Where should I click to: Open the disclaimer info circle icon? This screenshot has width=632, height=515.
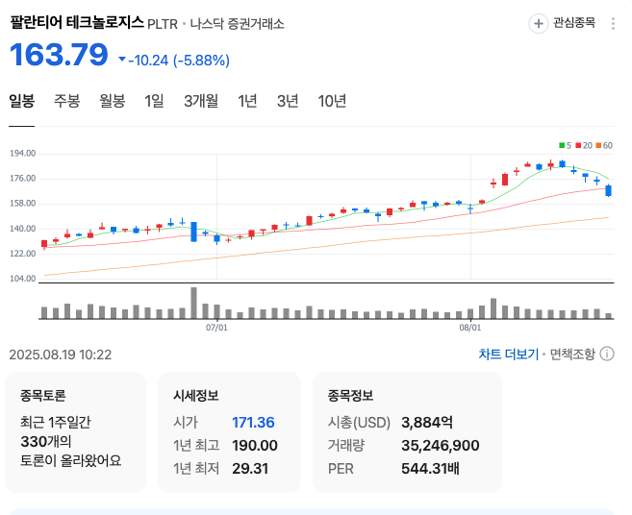[x=607, y=354]
